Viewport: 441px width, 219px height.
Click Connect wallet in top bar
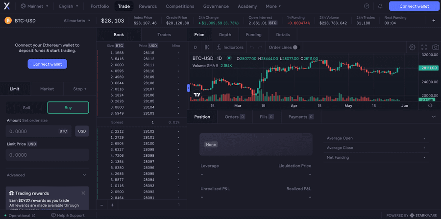(x=414, y=6)
